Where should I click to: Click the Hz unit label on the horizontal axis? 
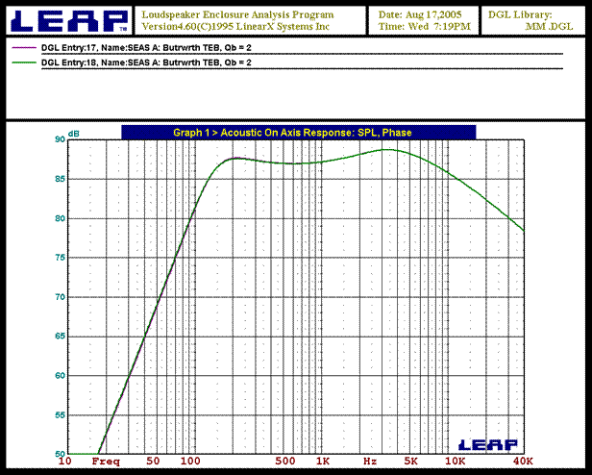click(x=370, y=462)
